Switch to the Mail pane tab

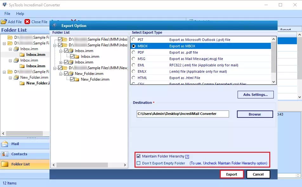pyautogui.click(x=25, y=144)
